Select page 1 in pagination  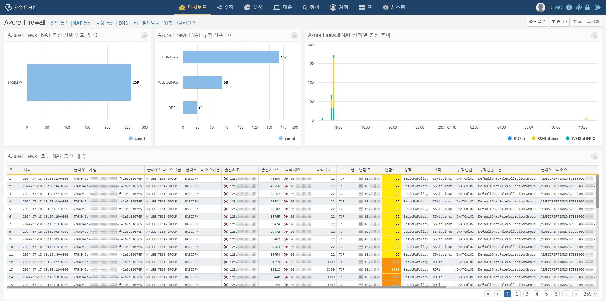(x=508, y=294)
